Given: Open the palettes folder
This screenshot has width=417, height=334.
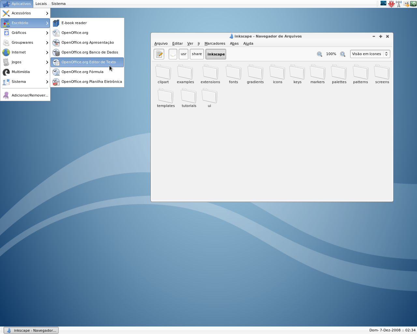Looking at the screenshot, I should [x=339, y=74].
